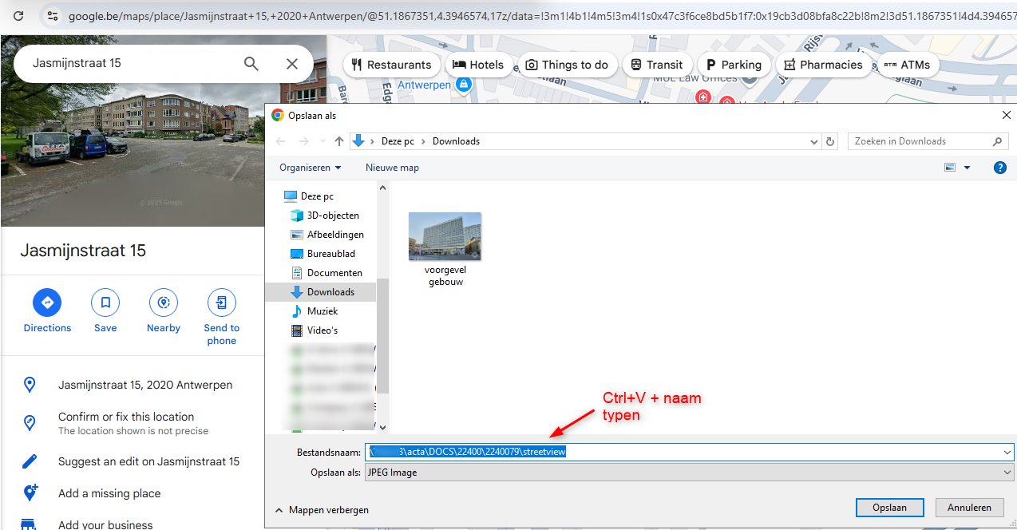1017x530 pixels.
Task: Open help with the blue question mark
Action: pos(999,168)
